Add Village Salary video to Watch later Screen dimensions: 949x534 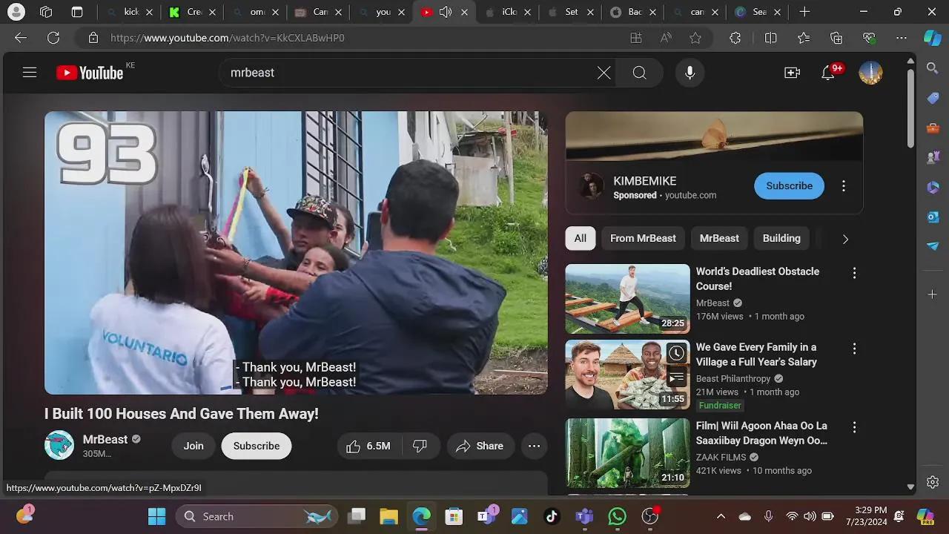click(x=676, y=353)
